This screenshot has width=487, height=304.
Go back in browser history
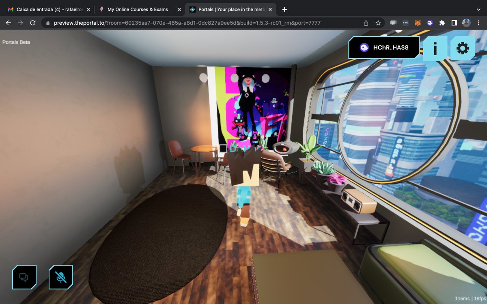pyautogui.click(x=8, y=23)
